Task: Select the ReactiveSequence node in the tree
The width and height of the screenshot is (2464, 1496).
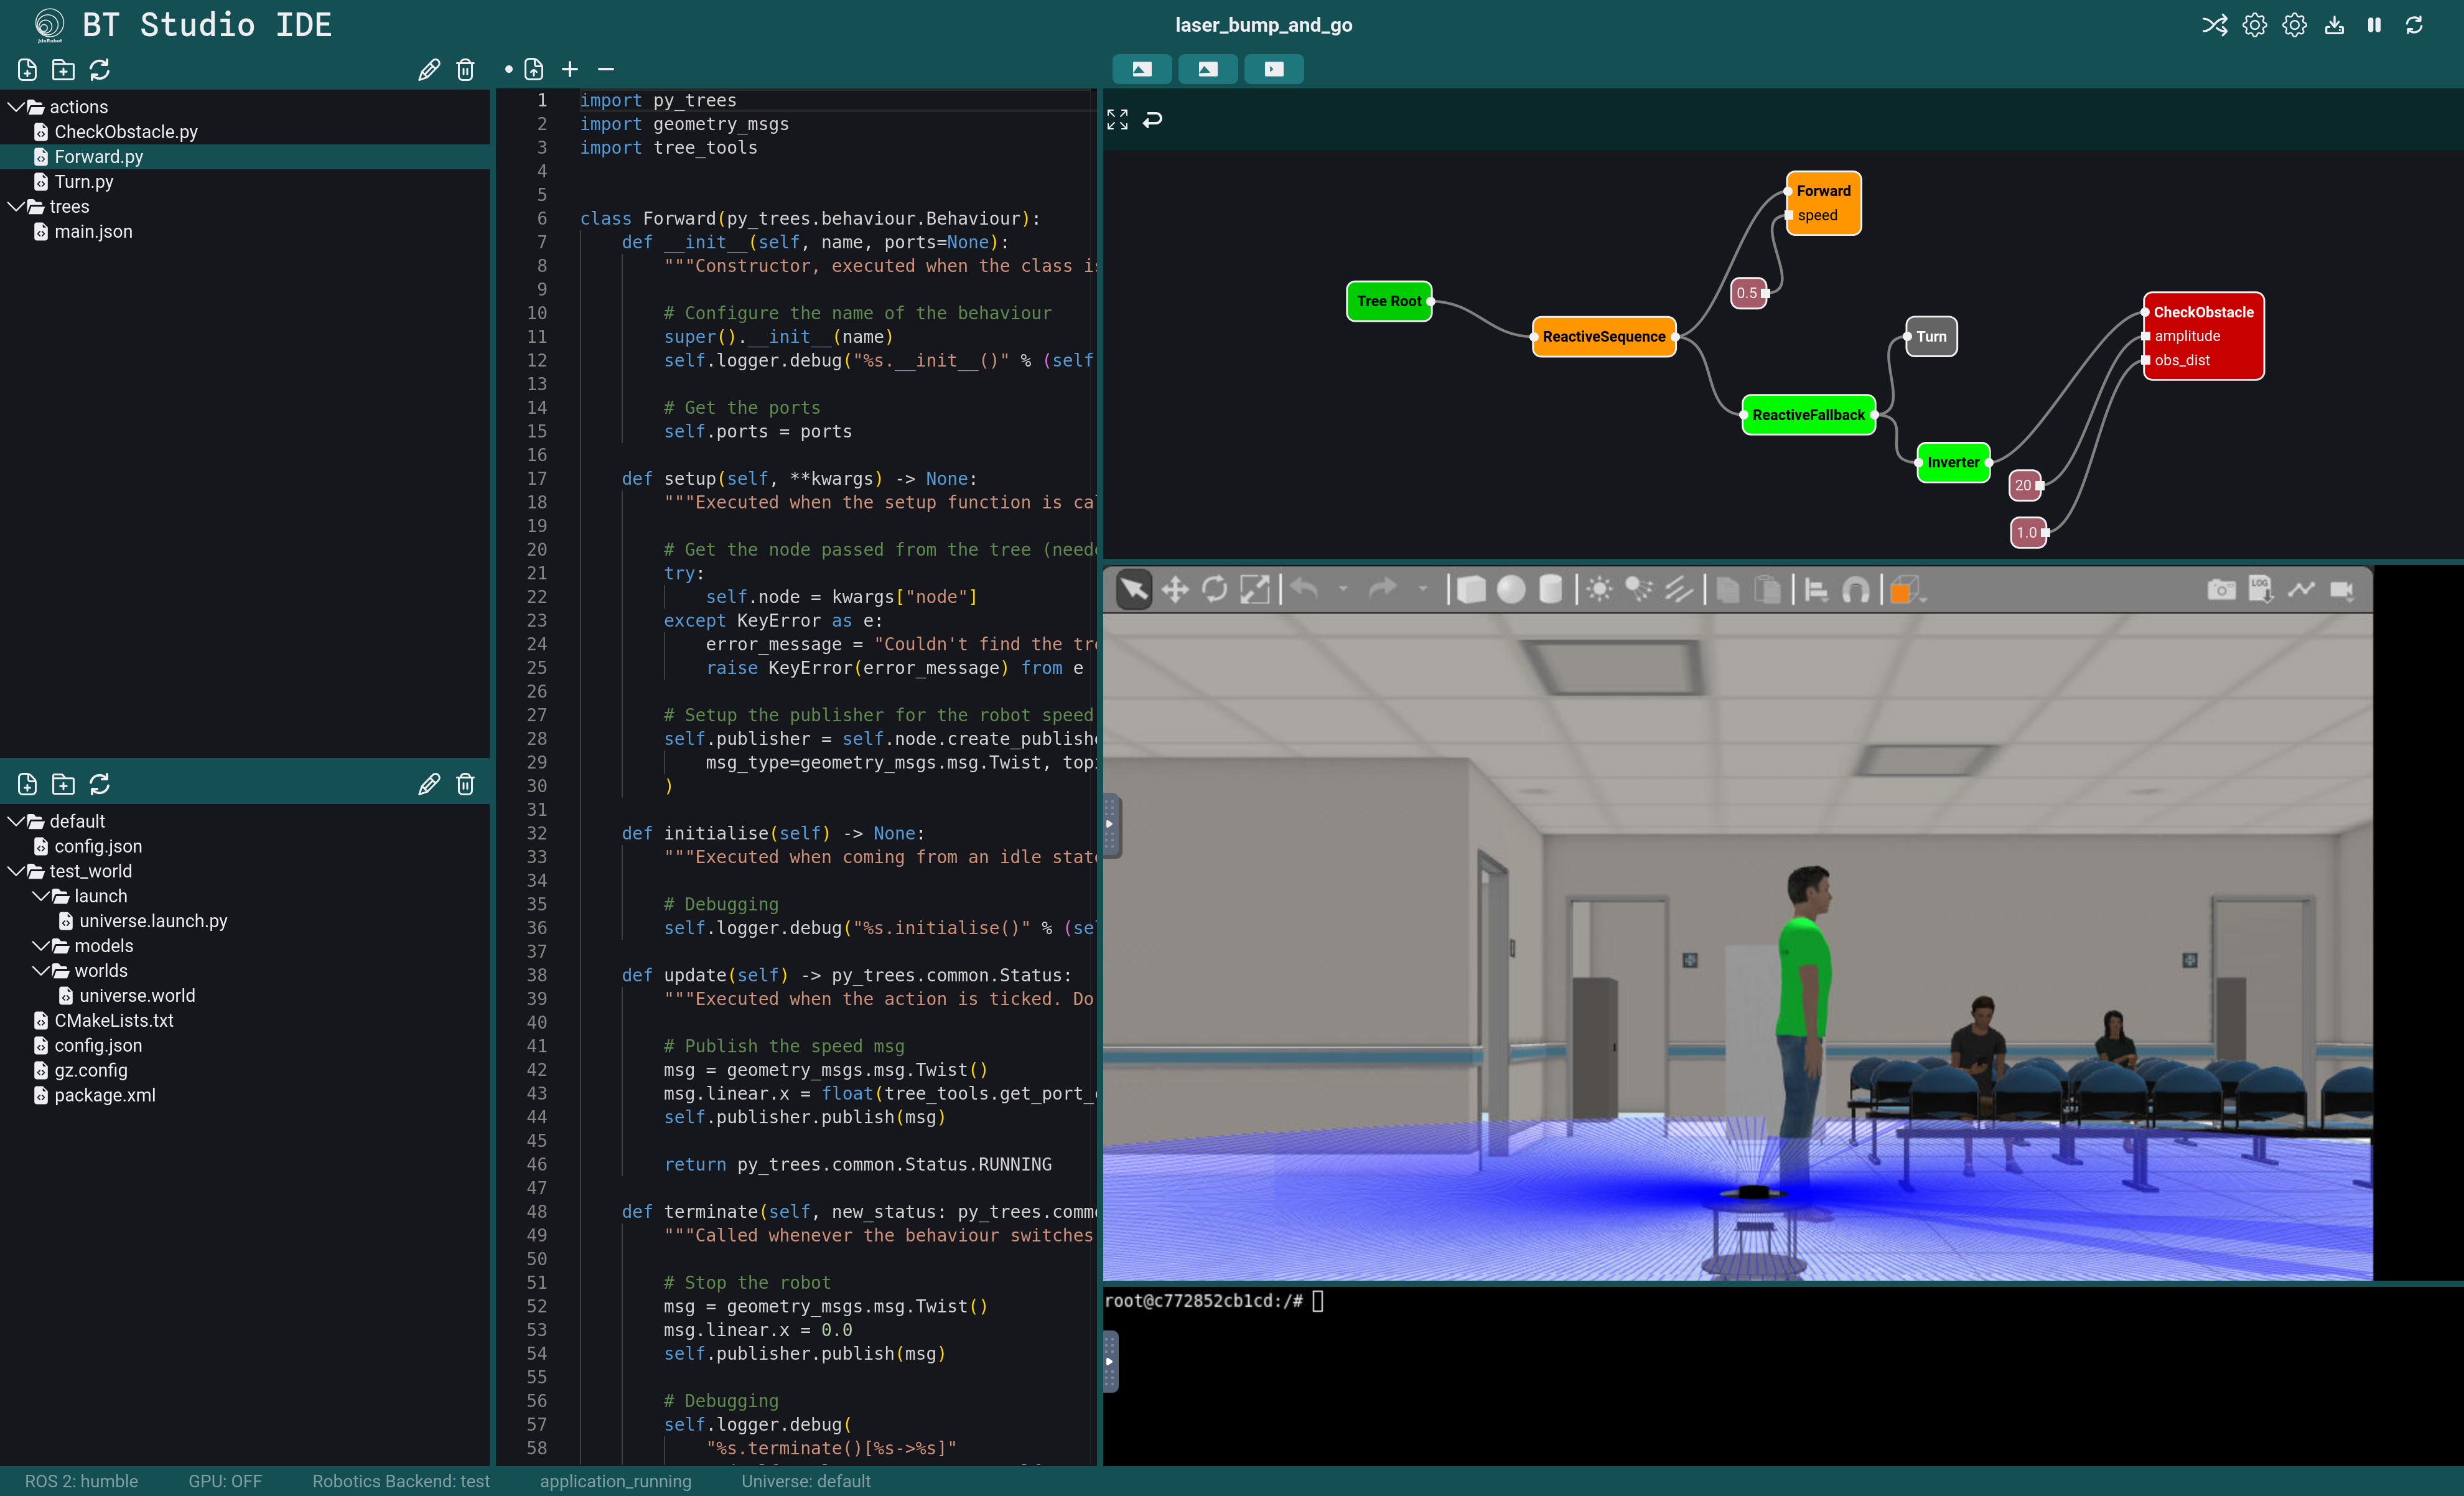Action: pos(1604,337)
